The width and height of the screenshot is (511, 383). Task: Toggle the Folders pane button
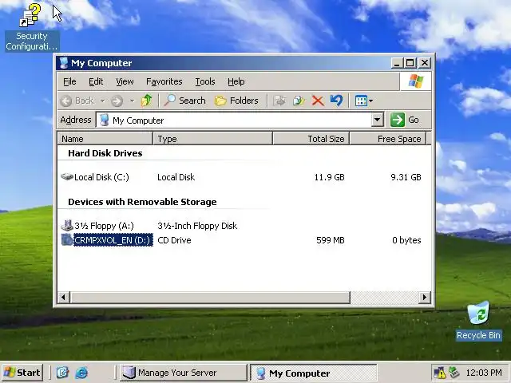click(x=236, y=101)
